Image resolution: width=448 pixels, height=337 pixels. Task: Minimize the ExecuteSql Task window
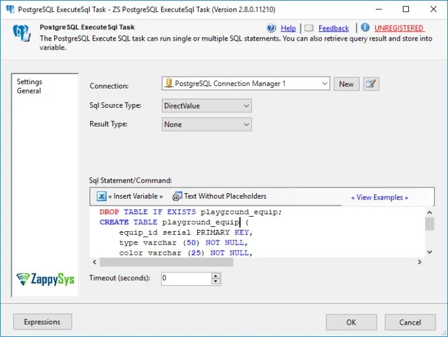379,9
